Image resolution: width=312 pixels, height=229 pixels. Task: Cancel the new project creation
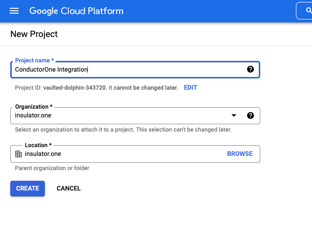[68, 189]
